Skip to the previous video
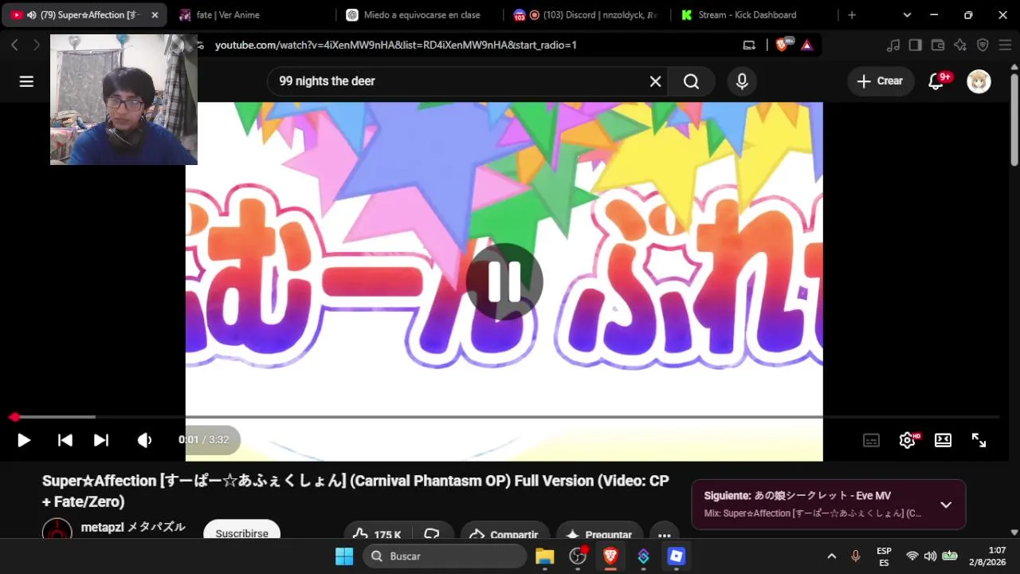Viewport: 1020px width, 574px height. coord(65,440)
